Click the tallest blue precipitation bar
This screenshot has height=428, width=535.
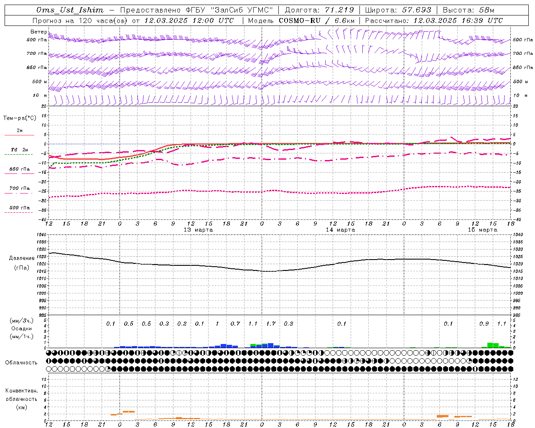click(271, 346)
